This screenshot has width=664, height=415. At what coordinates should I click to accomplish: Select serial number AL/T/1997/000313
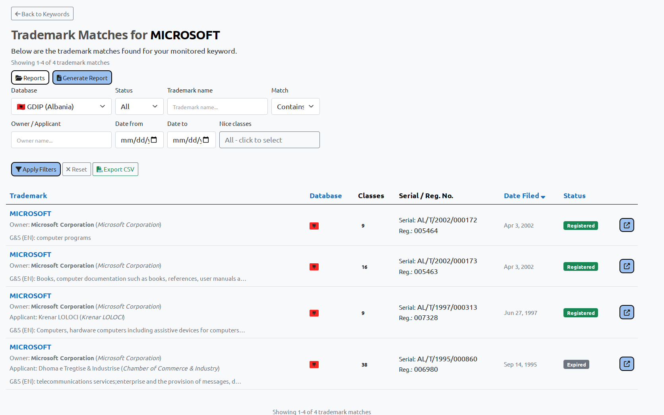(447, 307)
